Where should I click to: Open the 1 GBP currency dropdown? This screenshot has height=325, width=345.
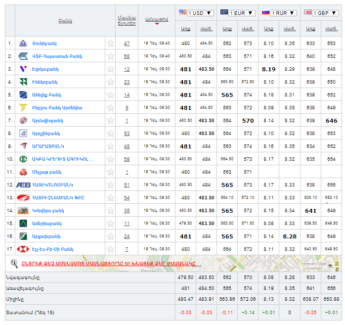point(325,13)
